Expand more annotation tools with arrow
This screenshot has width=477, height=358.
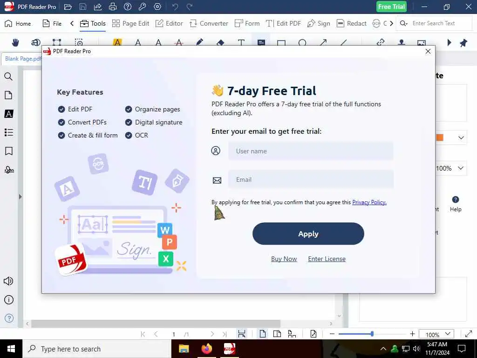pyautogui.click(x=449, y=42)
